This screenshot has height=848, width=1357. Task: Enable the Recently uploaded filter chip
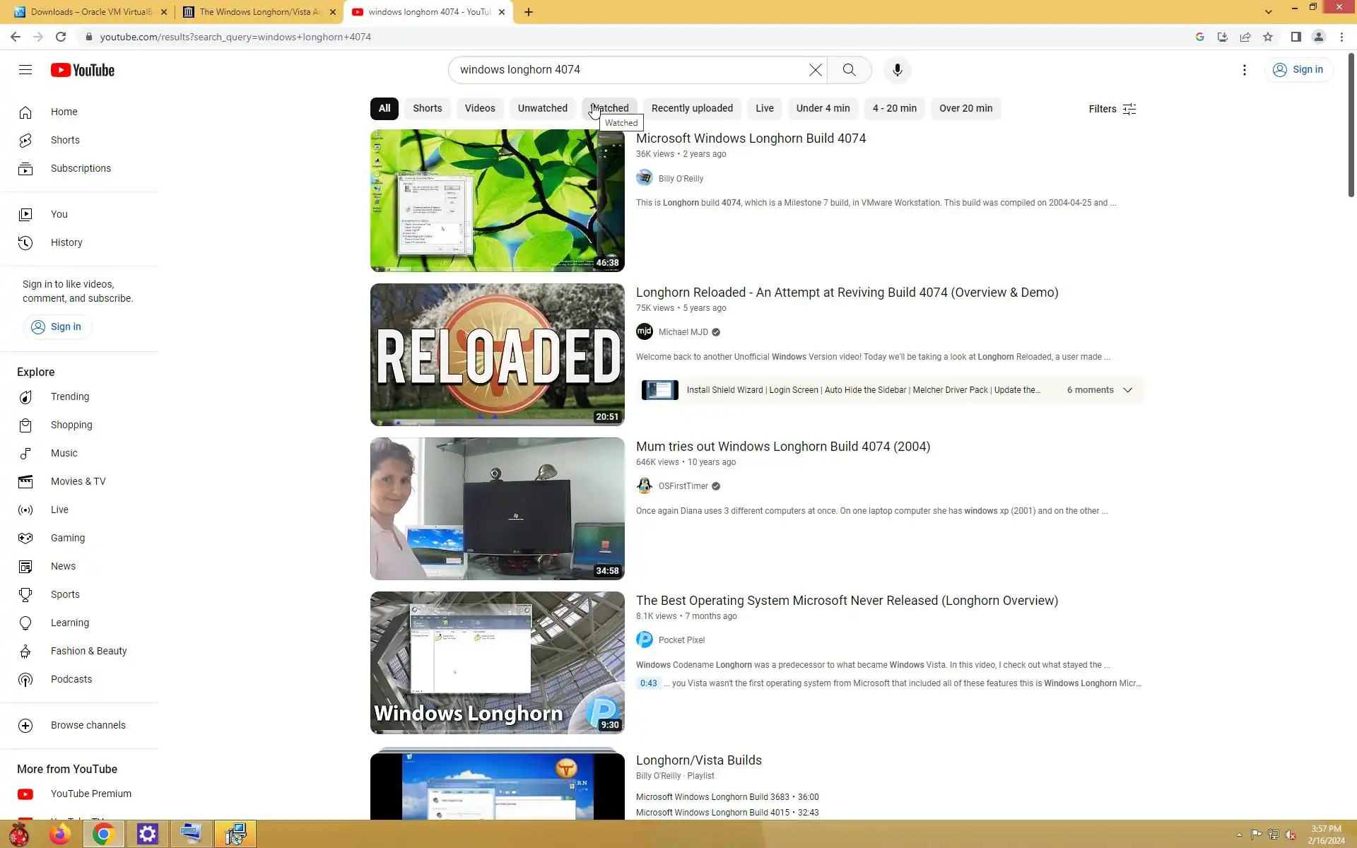click(x=691, y=108)
